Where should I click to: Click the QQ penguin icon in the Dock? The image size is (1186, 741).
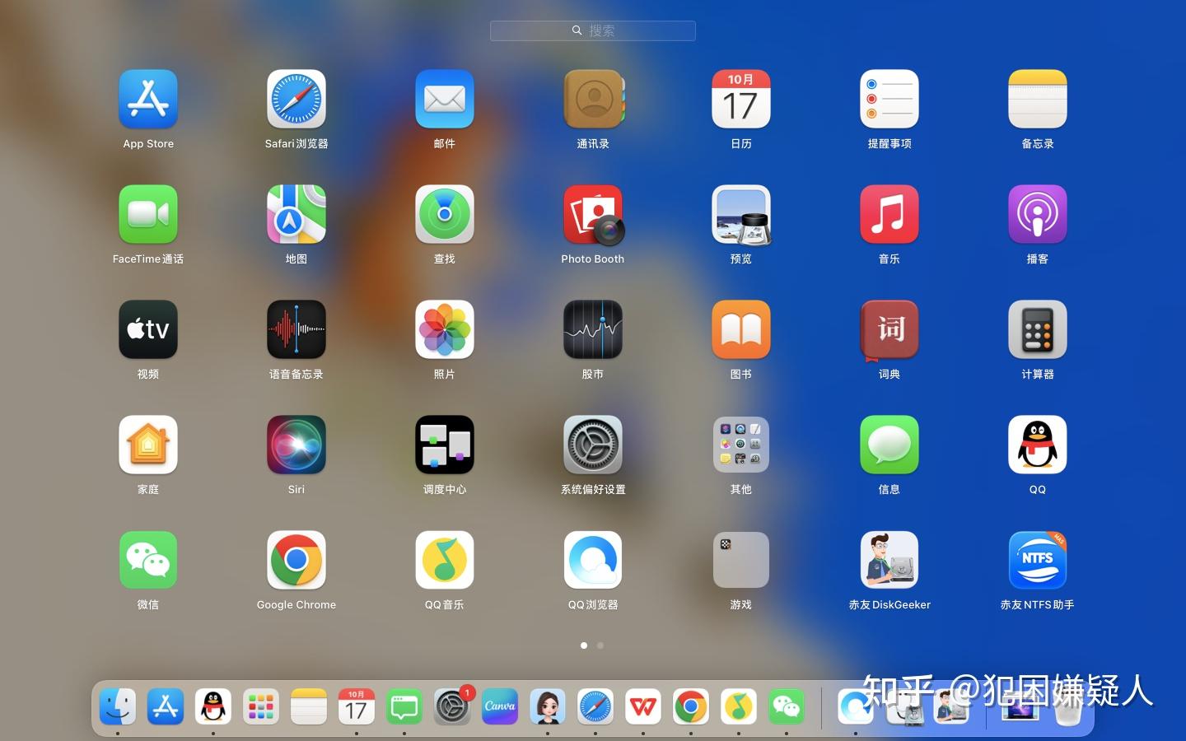coord(213,706)
